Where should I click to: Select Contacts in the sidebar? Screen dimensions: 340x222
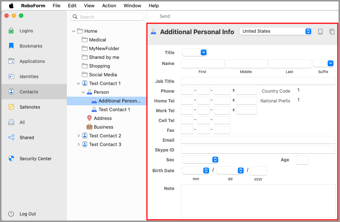click(x=34, y=92)
